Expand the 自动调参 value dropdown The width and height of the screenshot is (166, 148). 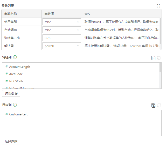tap(78, 30)
